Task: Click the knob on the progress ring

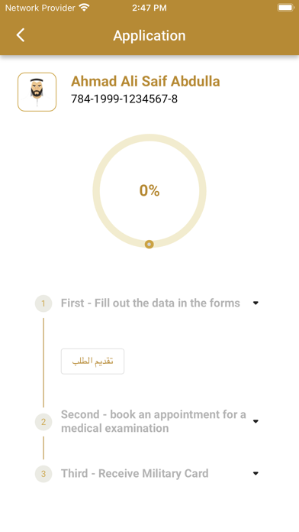Action: [149, 245]
